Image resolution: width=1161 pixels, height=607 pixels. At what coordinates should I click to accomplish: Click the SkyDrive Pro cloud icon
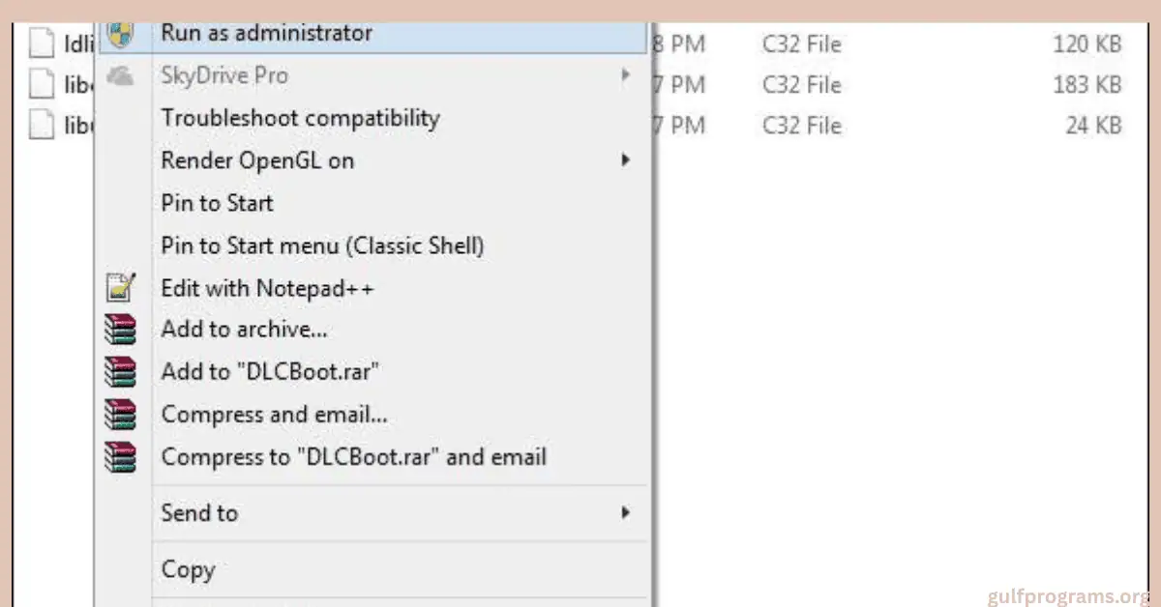120,75
